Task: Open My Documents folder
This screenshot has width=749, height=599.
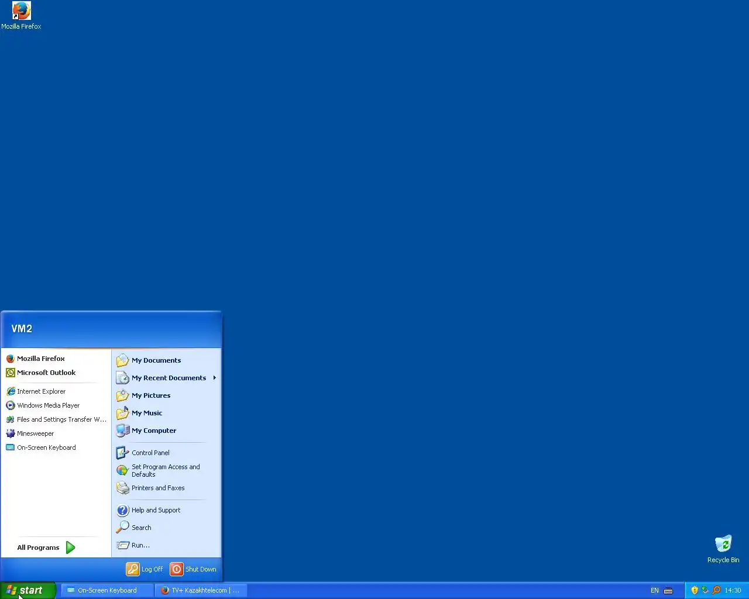Action: pyautogui.click(x=166, y=360)
